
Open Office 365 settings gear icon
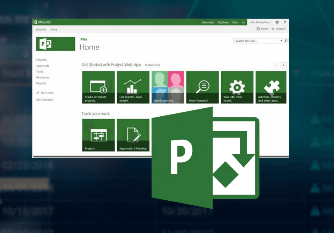[x=277, y=22]
